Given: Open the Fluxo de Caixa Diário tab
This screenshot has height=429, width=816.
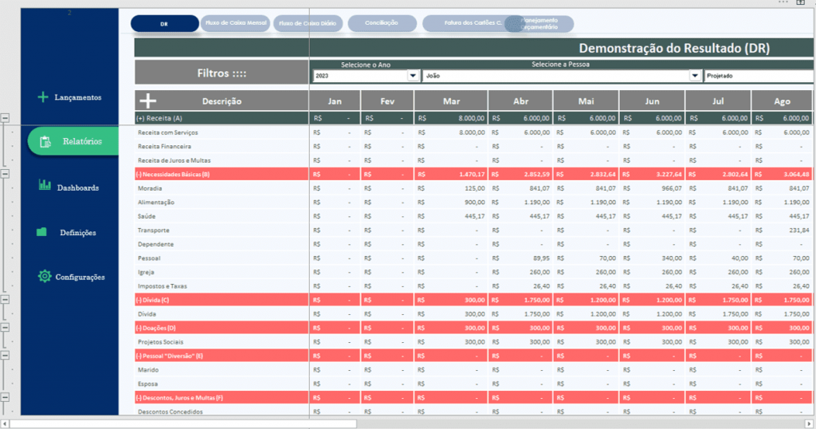Looking at the screenshot, I should pyautogui.click(x=308, y=23).
